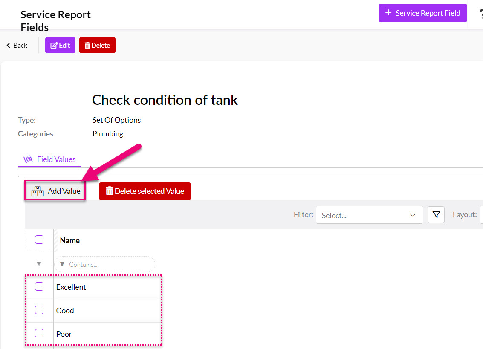Viewport: 483px width, 349px height.
Task: Check the Poor value checkbox
Action: pos(39,333)
